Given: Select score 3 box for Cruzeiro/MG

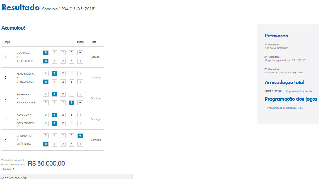Looking at the screenshot, I should coord(71,82).
